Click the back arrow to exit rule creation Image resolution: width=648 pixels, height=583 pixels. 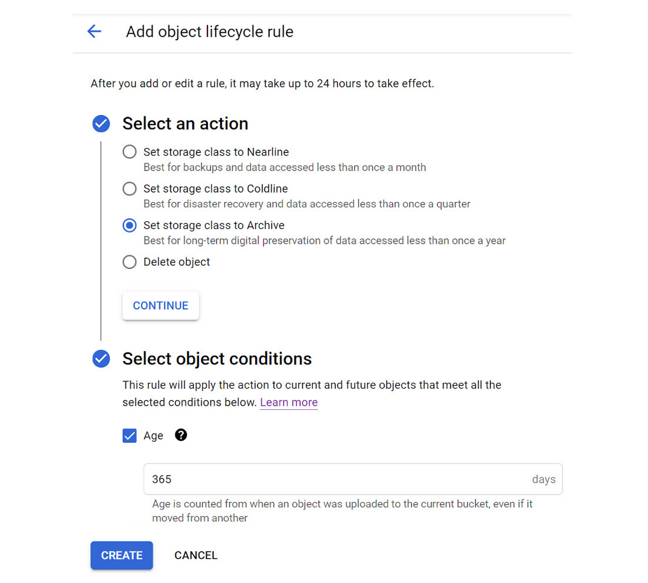coord(94,31)
